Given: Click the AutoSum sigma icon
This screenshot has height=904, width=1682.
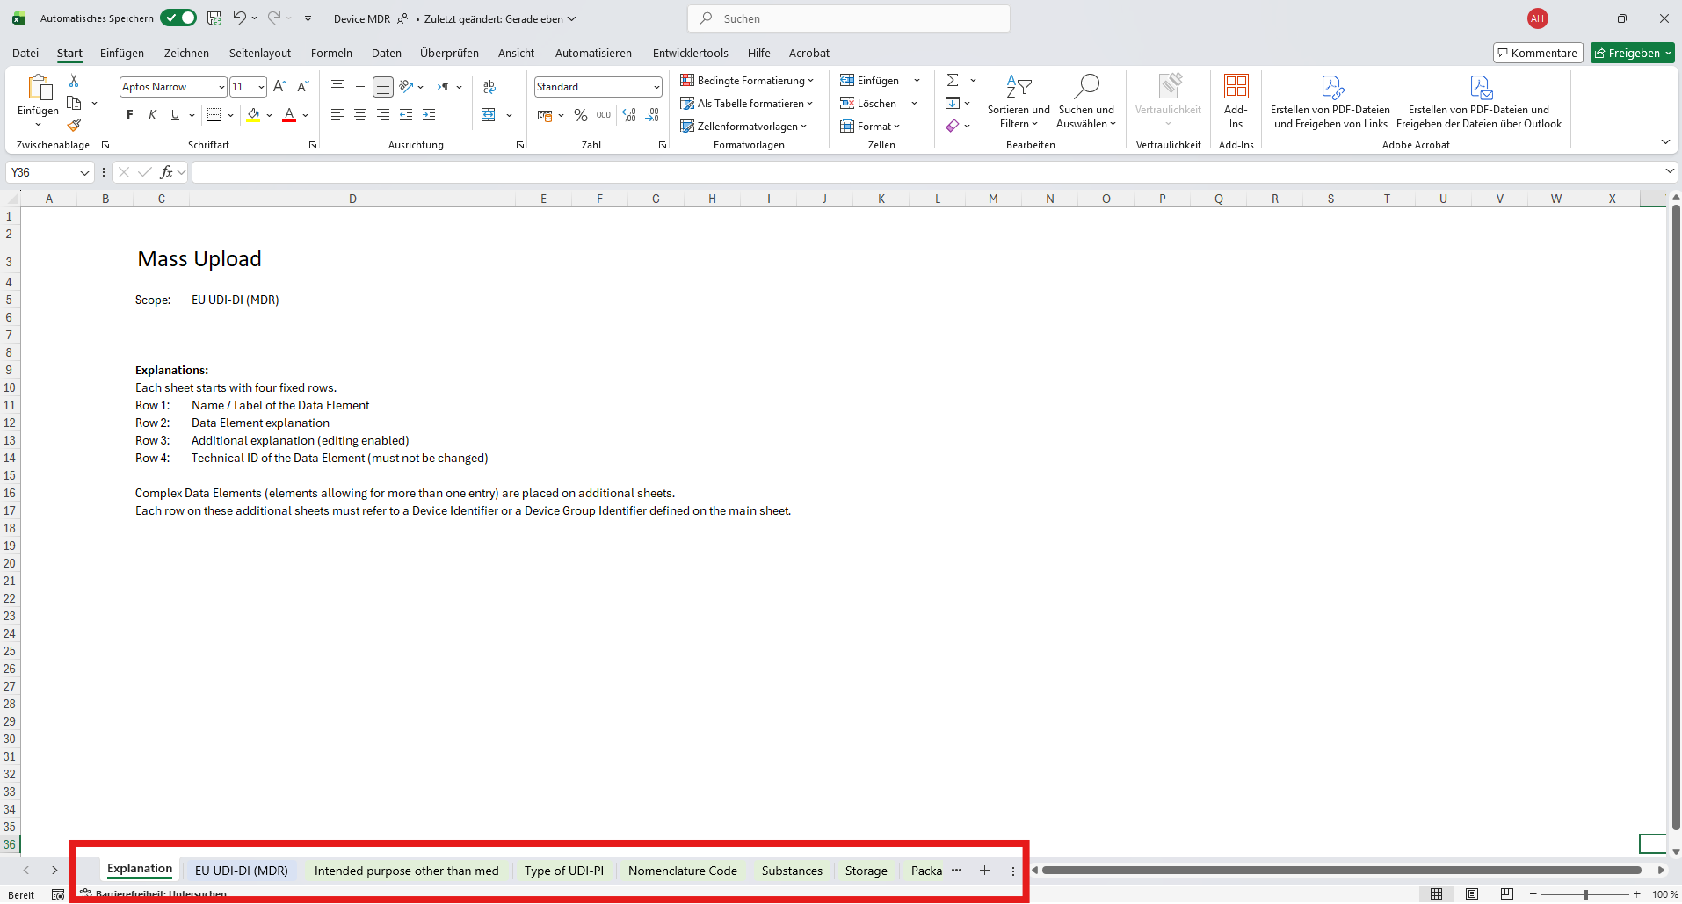Looking at the screenshot, I should pos(953,80).
